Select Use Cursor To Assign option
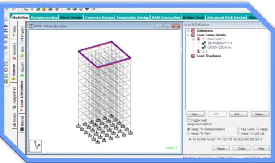Image resolution: width=275 pixels, height=163 pixels. click(238, 129)
